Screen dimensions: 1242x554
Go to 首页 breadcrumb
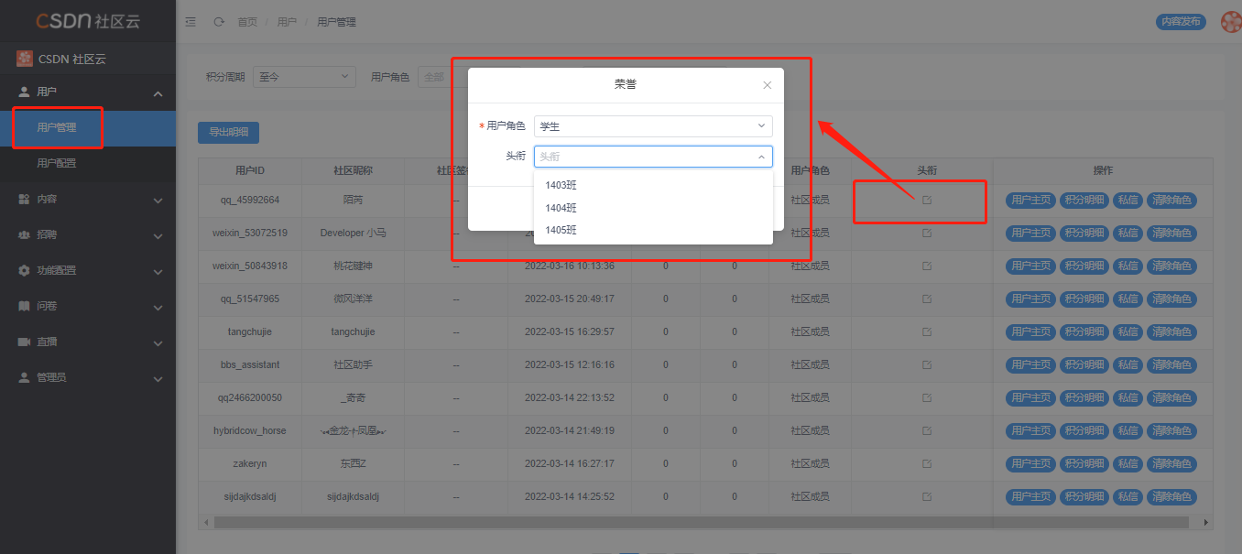[247, 22]
